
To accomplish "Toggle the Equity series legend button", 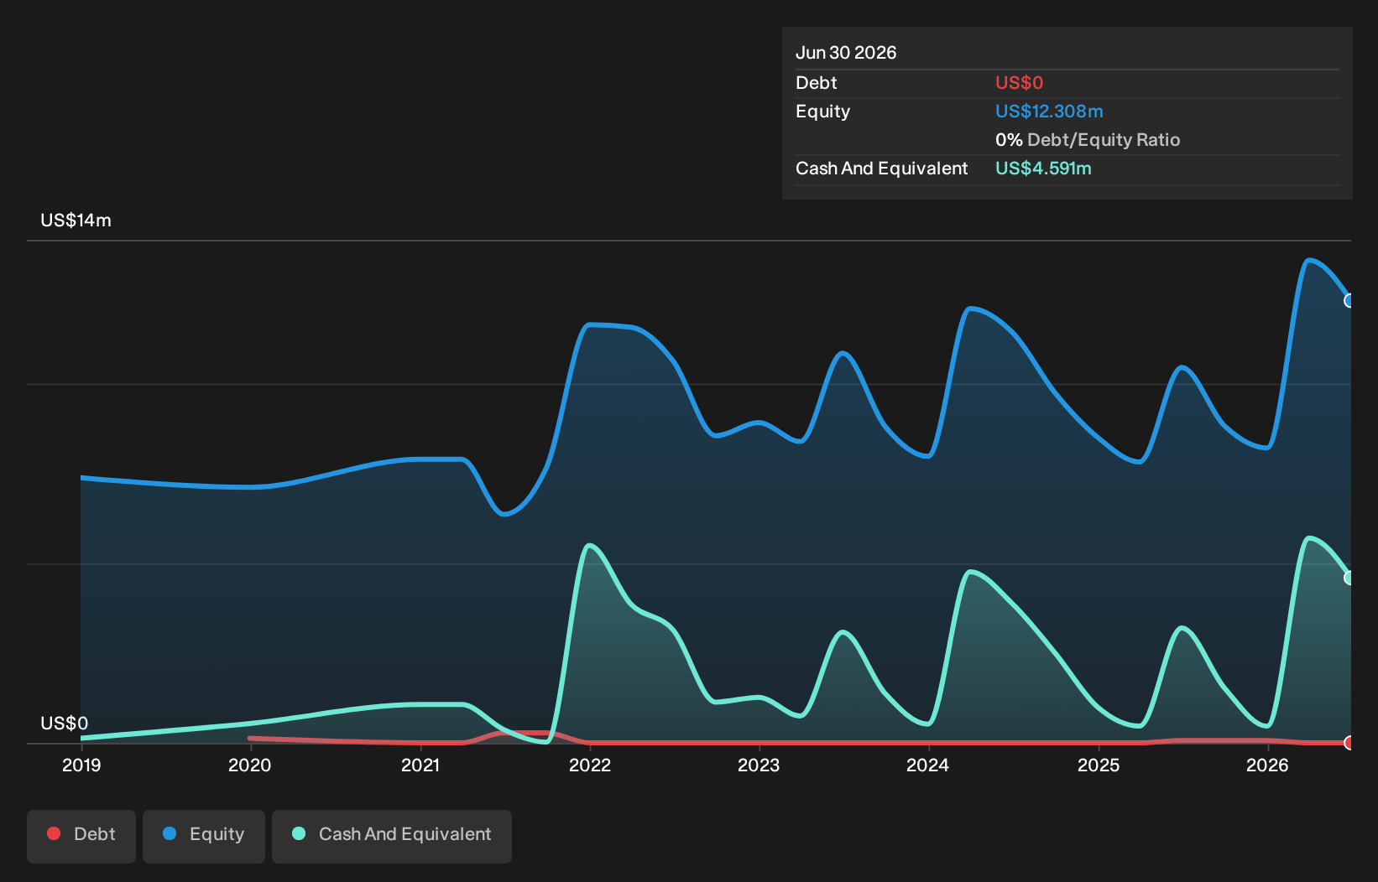I will (x=204, y=836).
